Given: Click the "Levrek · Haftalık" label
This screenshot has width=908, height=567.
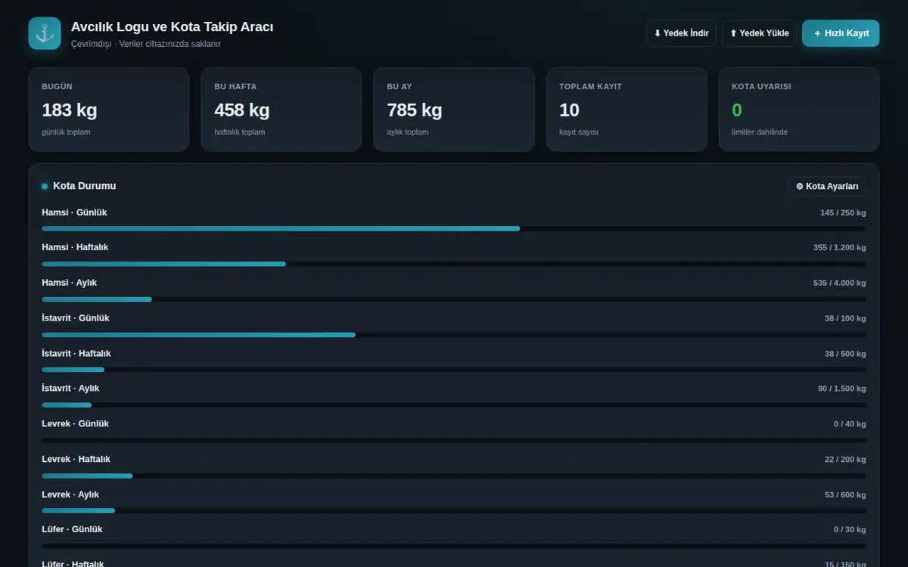Looking at the screenshot, I should coord(76,460).
